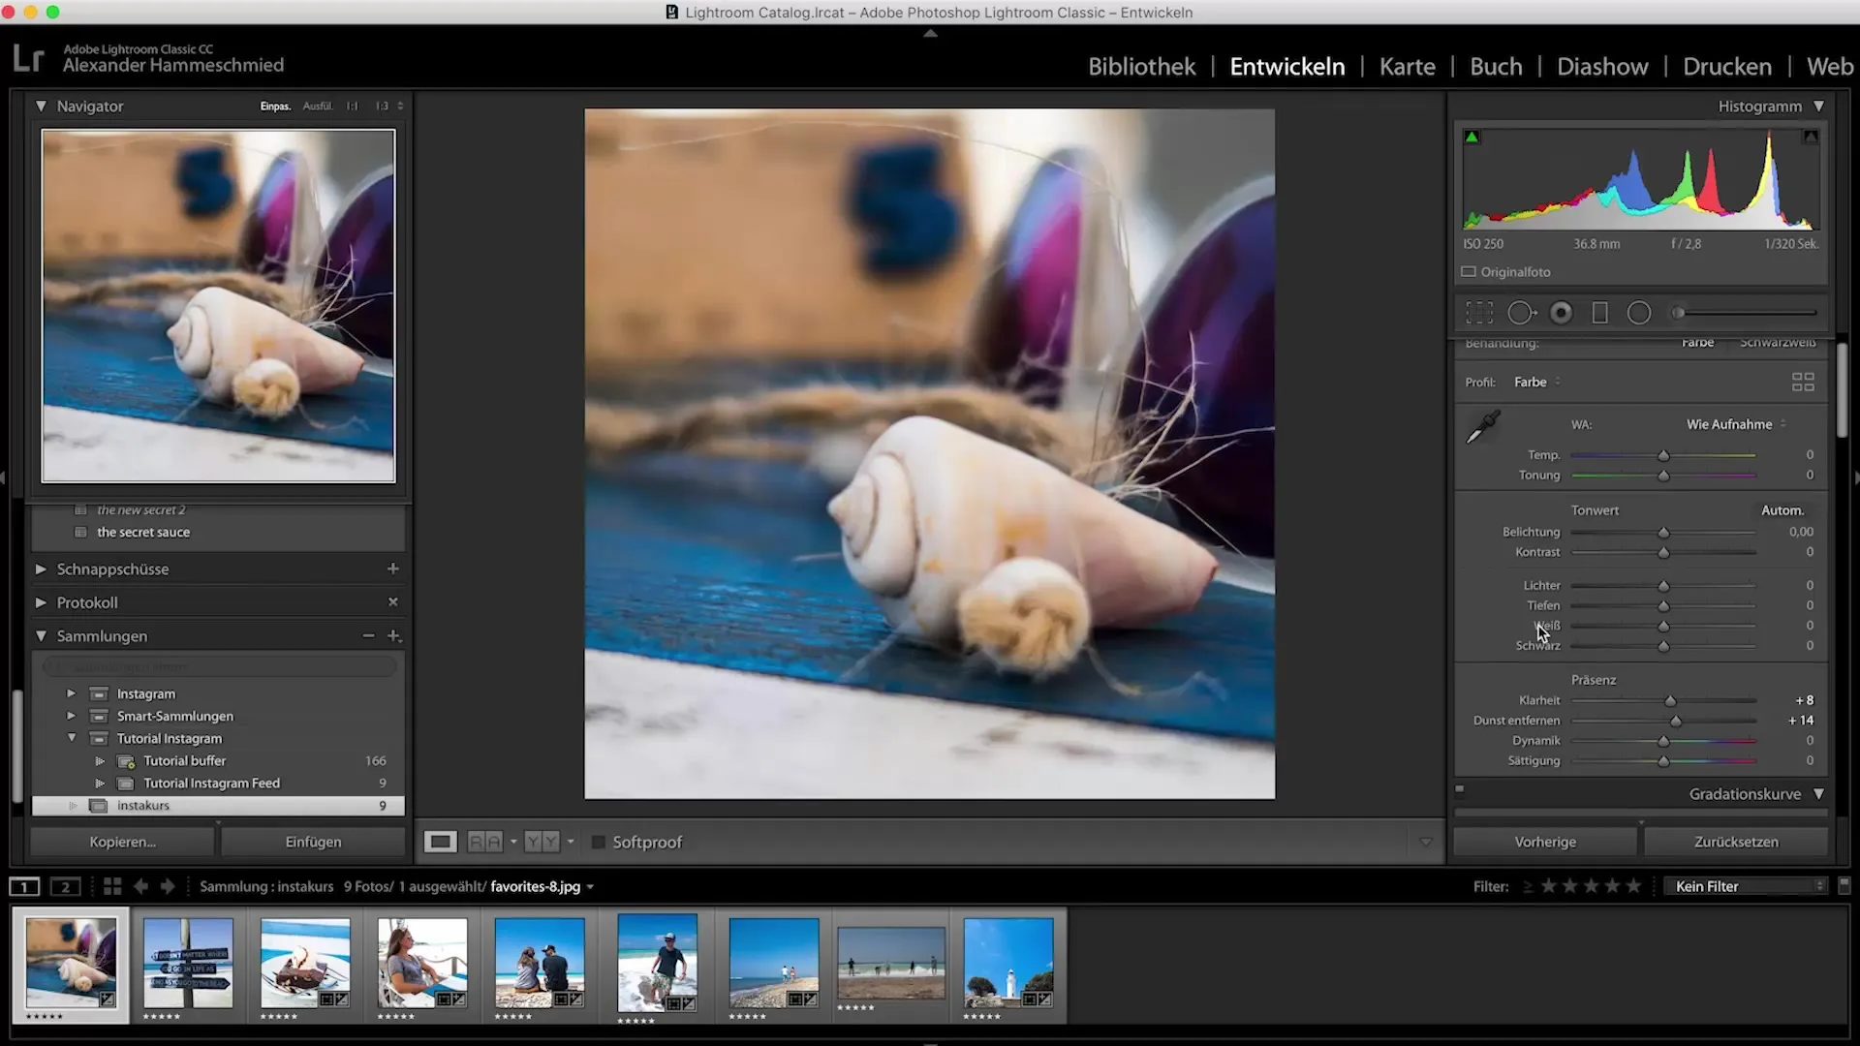Enable the Softproof checkbox
This screenshot has width=1860, height=1046.
(x=598, y=842)
